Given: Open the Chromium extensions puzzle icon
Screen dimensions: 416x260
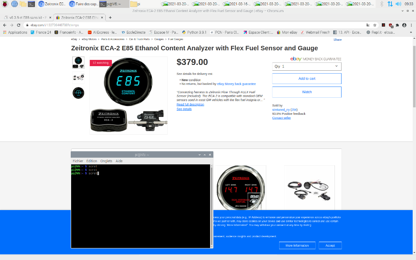Looking at the screenshot, I should (397, 25).
